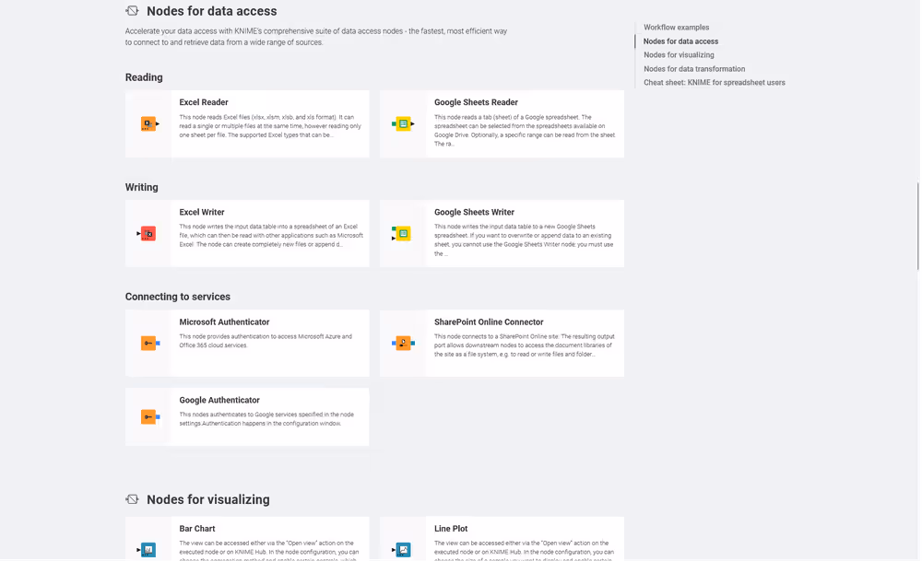Image resolution: width=922 pixels, height=561 pixels.
Task: Select the Line Plot node icon
Action: click(403, 549)
